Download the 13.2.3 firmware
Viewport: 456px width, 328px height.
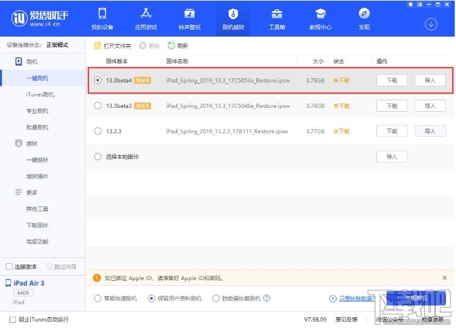click(x=392, y=131)
